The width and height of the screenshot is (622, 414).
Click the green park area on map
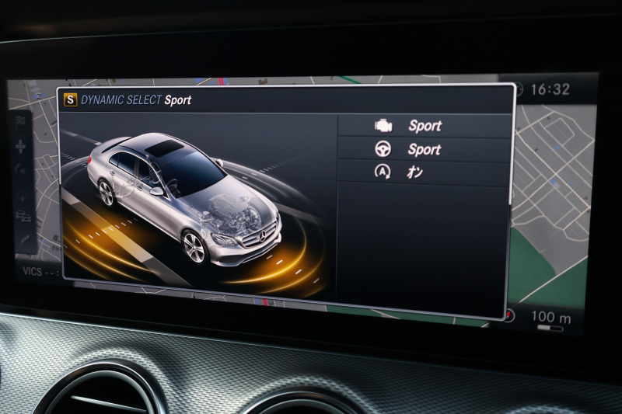pos(544,272)
